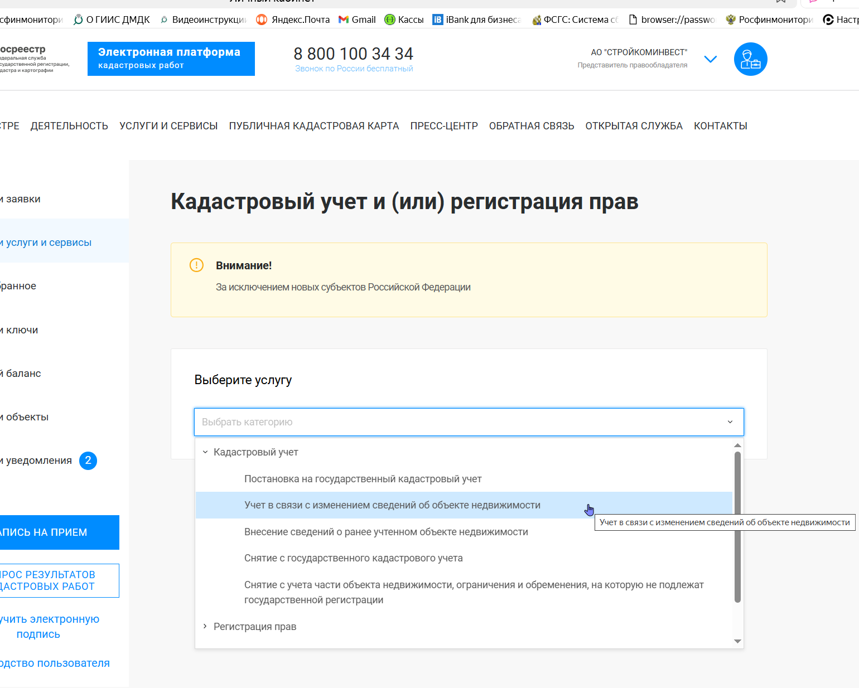This screenshot has width=859, height=688.
Task: Toggle the category dropdown arrow
Action: click(x=730, y=422)
